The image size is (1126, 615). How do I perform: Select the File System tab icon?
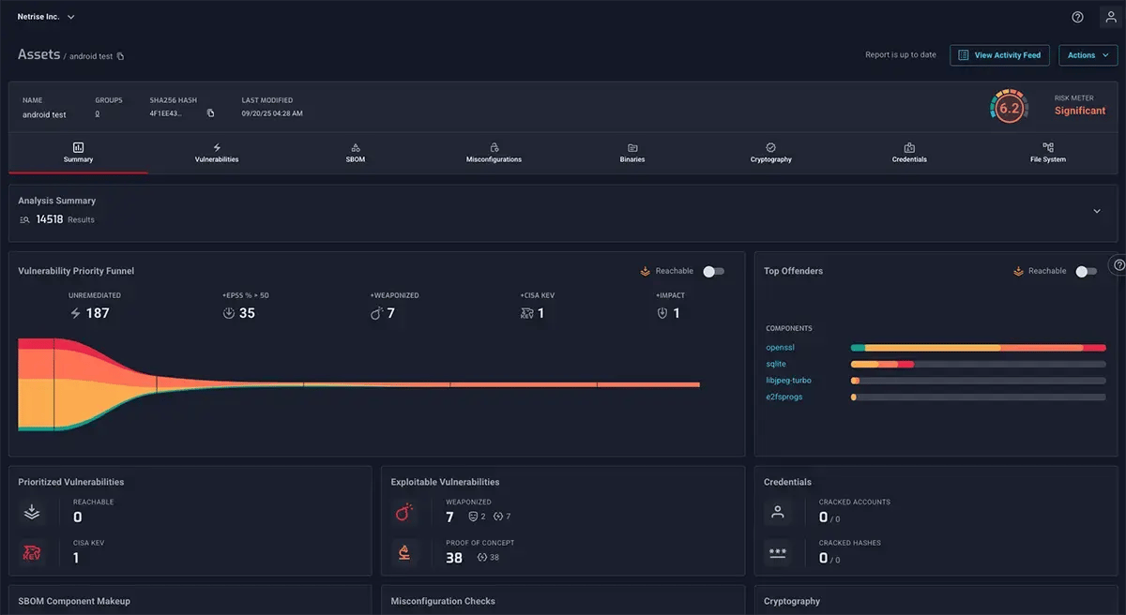(x=1047, y=148)
